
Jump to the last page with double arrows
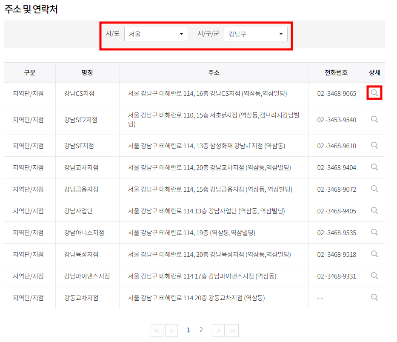[x=232, y=330]
